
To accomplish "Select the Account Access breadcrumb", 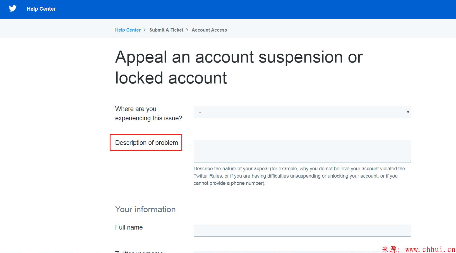I will [x=209, y=30].
